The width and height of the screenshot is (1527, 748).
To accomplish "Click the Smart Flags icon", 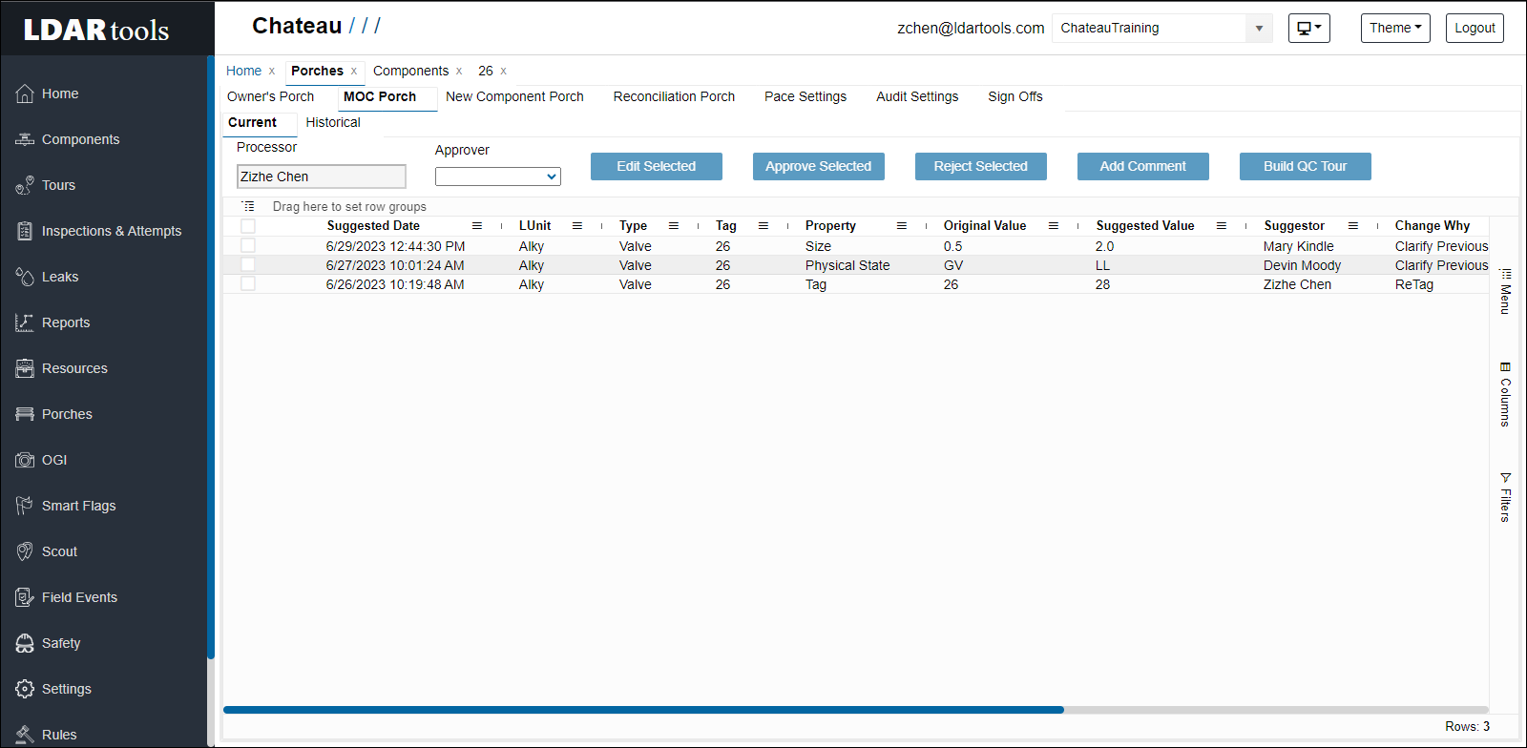I will pyautogui.click(x=25, y=506).
